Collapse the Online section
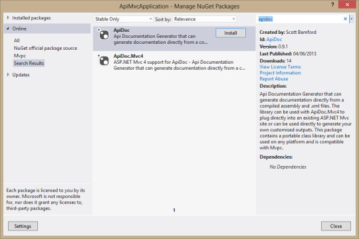 (8, 29)
